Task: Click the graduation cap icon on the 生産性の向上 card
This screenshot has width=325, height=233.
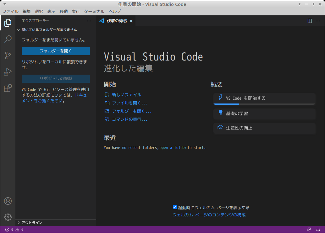Action: click(220, 127)
